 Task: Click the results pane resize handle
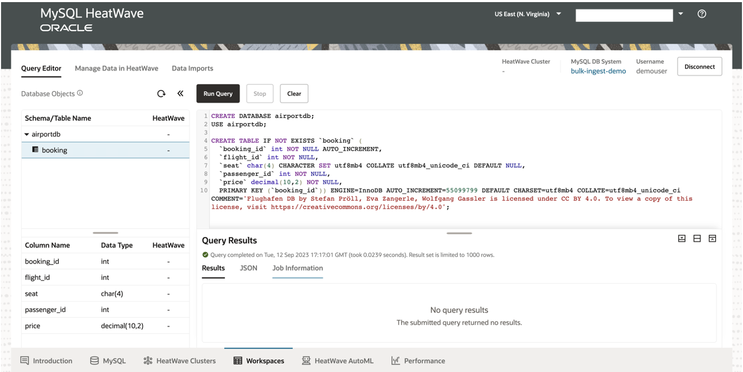pyautogui.click(x=459, y=232)
